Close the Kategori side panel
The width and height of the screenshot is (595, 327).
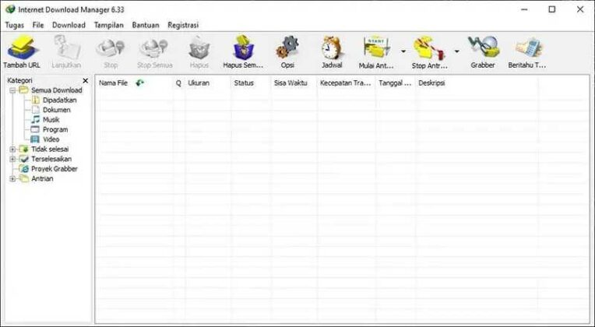(x=86, y=81)
